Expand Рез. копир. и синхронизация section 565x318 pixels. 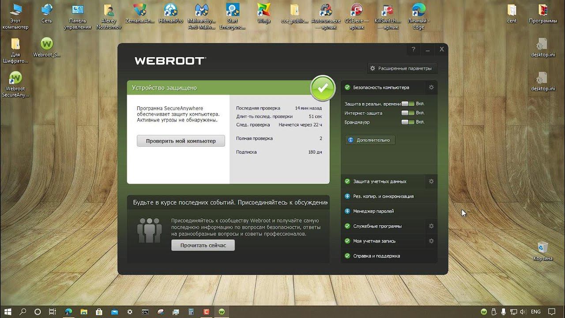tap(389, 196)
